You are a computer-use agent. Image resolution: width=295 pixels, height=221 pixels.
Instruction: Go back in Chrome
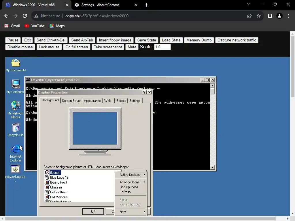pyautogui.click(x=6, y=16)
